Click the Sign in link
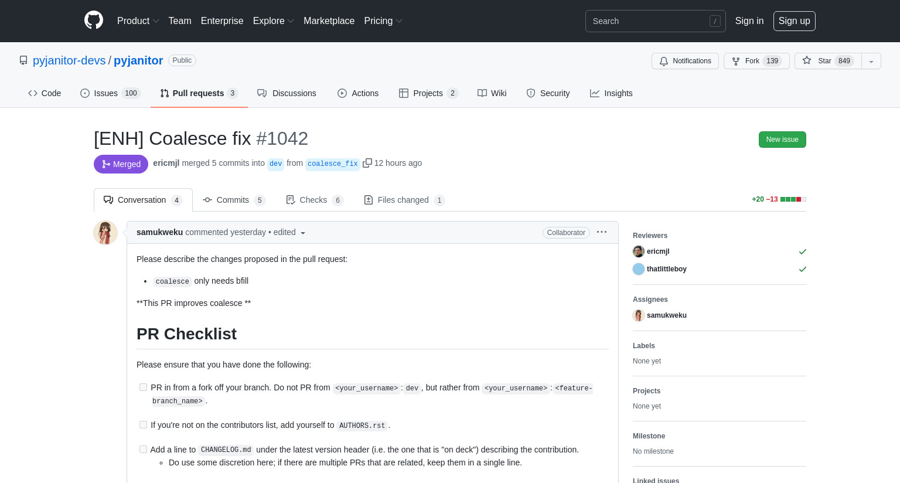900x483 pixels. (749, 21)
